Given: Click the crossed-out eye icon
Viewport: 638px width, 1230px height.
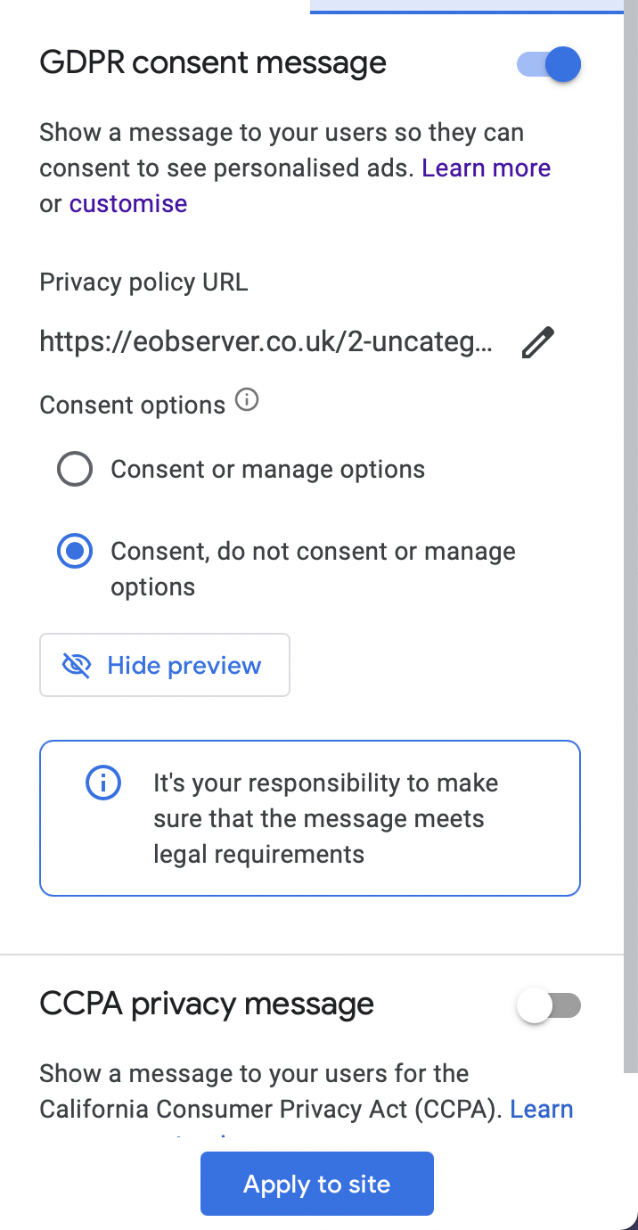Looking at the screenshot, I should (x=77, y=665).
